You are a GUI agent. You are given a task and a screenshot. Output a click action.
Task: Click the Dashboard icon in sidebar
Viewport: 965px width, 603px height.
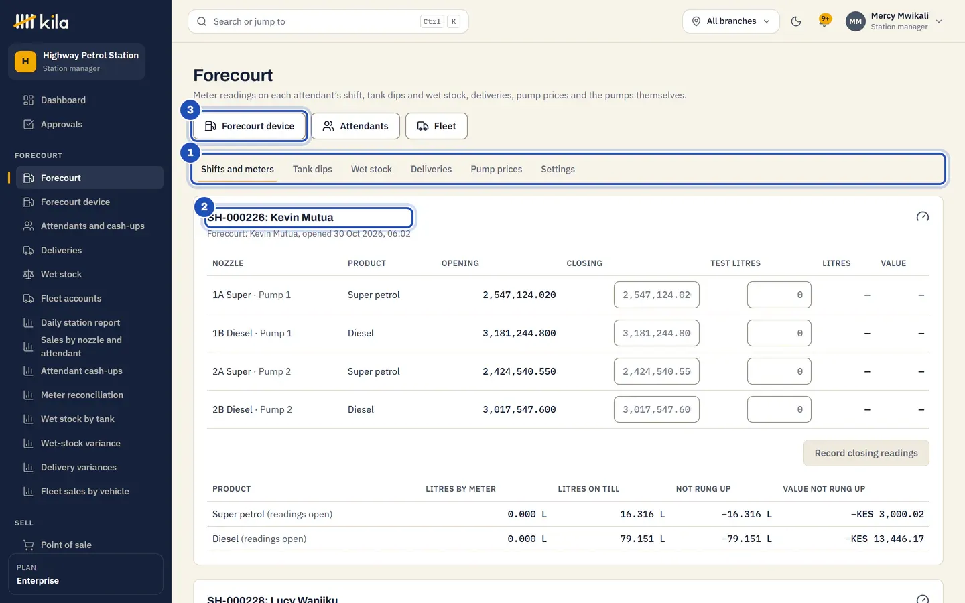28,100
